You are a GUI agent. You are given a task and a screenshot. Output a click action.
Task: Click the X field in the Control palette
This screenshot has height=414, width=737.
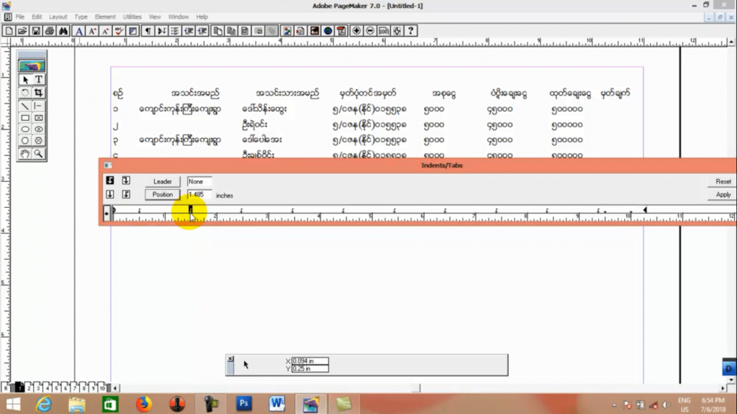click(x=309, y=361)
